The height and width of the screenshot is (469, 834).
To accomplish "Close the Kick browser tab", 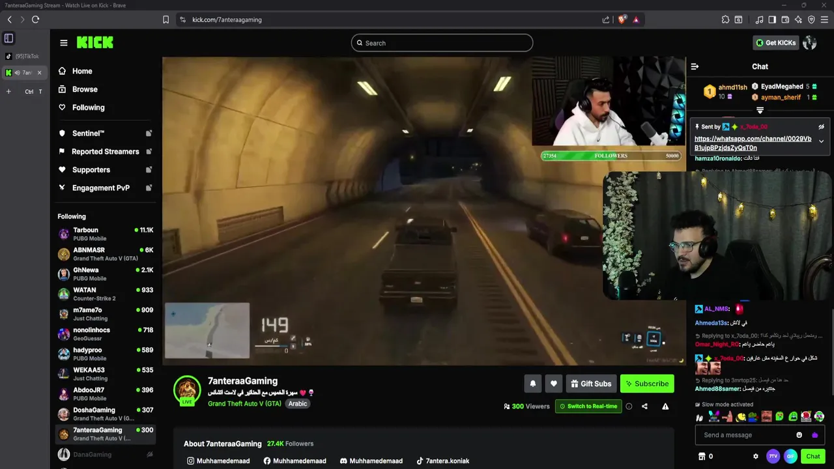I will [x=39, y=72].
